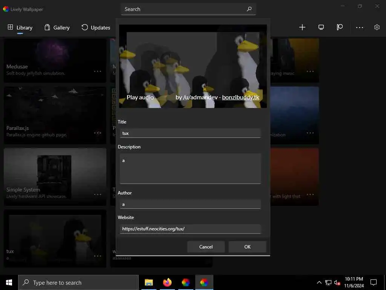Click the Cancel button in dialog

[x=206, y=247]
